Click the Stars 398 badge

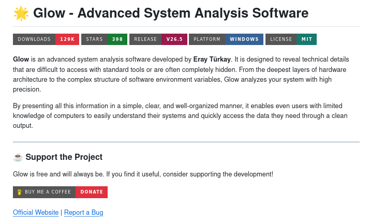point(104,39)
